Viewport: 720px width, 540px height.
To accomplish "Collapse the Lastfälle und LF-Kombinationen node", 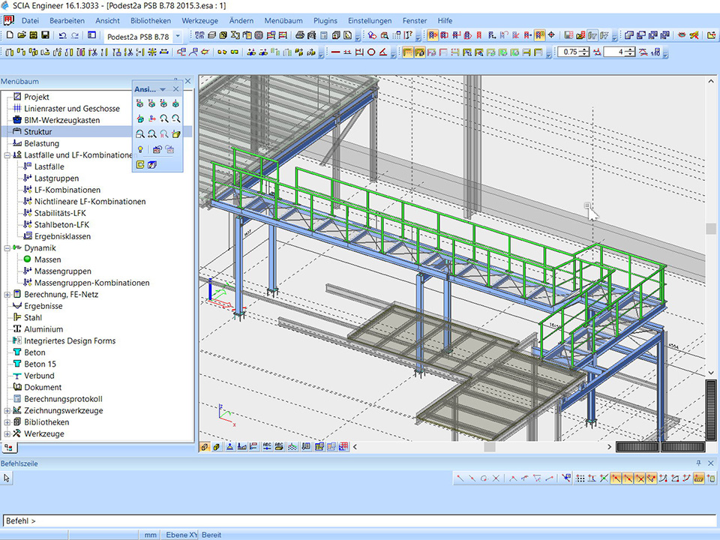I will tap(7, 155).
